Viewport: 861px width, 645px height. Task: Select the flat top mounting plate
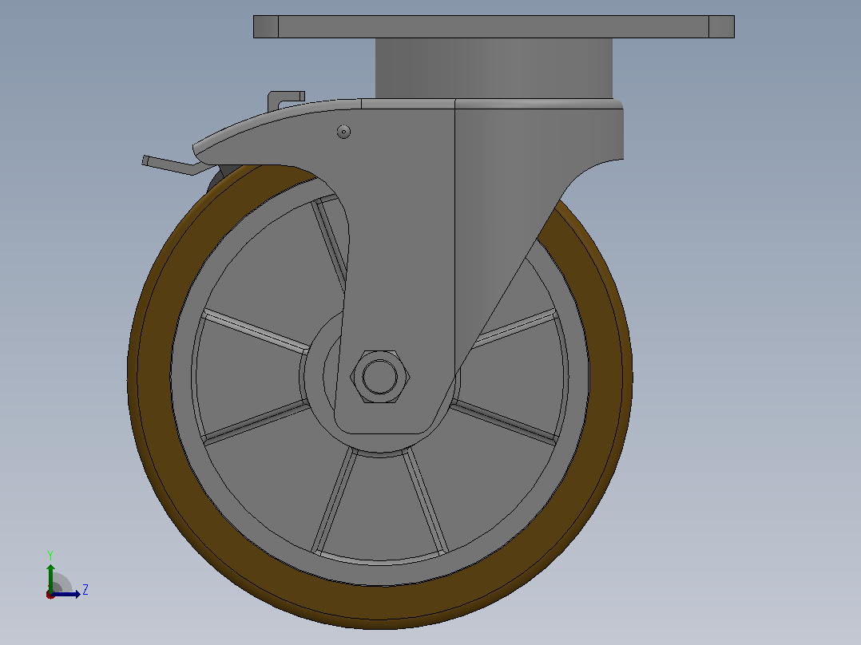click(494, 26)
